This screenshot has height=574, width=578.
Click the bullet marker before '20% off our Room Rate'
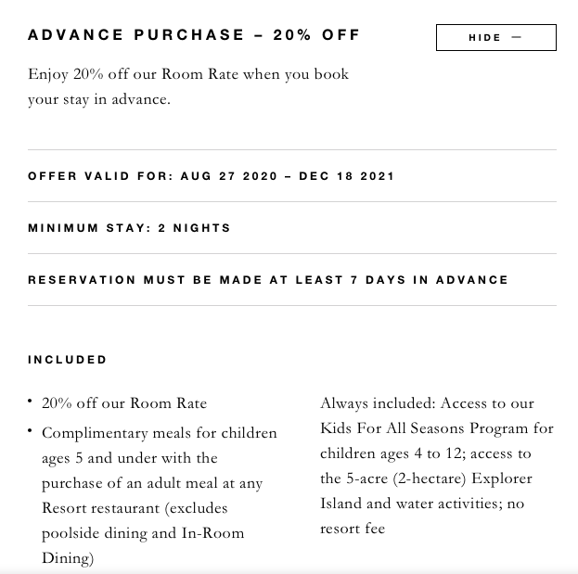pos(31,402)
